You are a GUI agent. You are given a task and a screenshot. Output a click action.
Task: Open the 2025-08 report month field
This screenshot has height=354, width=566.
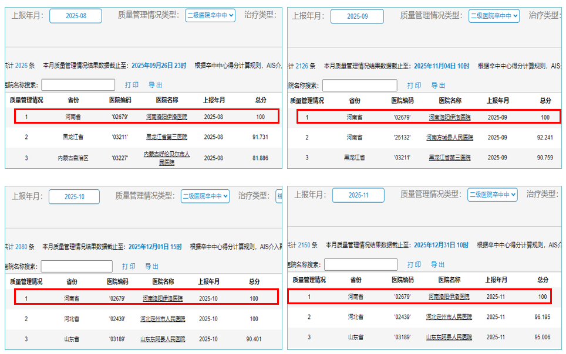[75, 16]
